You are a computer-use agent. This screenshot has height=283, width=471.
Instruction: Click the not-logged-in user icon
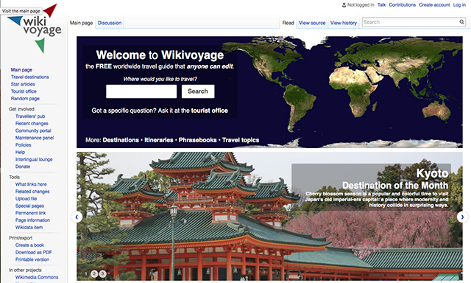(x=344, y=5)
